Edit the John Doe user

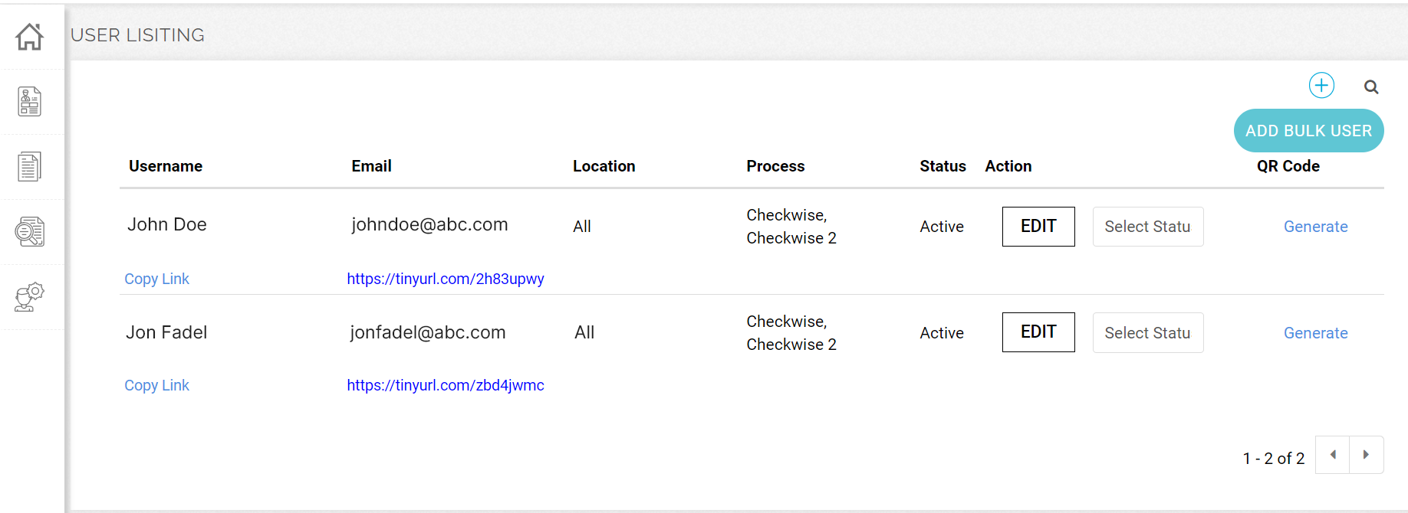[1038, 227]
